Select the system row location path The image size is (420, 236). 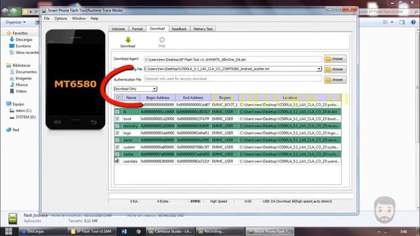pyautogui.click(x=289, y=147)
